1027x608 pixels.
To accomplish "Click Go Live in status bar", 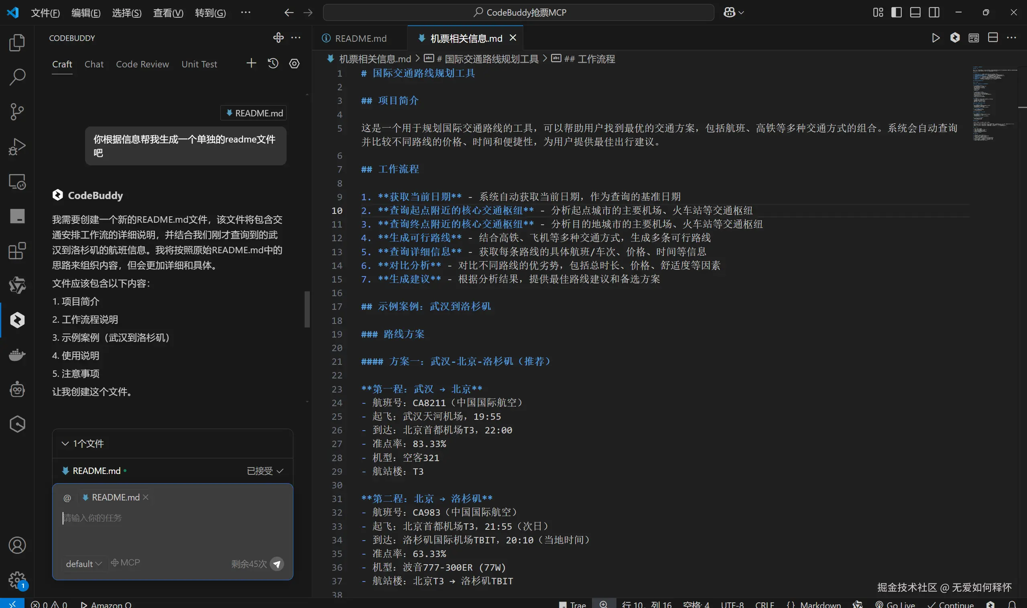I will (x=895, y=604).
